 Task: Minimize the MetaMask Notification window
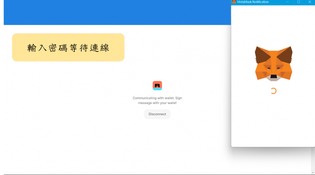pyautogui.click(x=288, y=2)
